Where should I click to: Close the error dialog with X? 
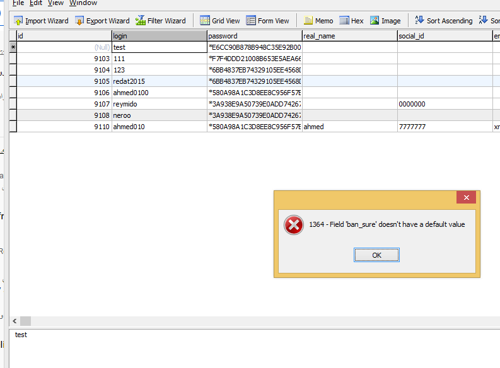466,197
